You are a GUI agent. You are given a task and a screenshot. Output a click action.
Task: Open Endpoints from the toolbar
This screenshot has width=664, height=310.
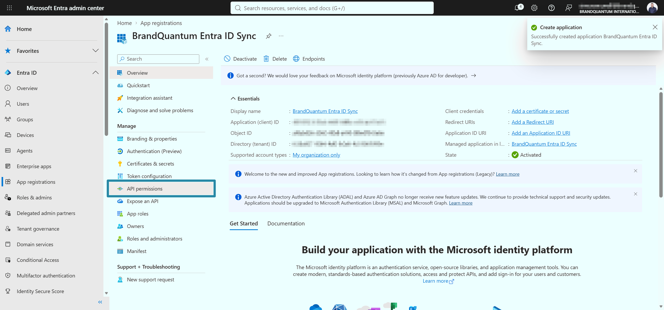coord(309,59)
